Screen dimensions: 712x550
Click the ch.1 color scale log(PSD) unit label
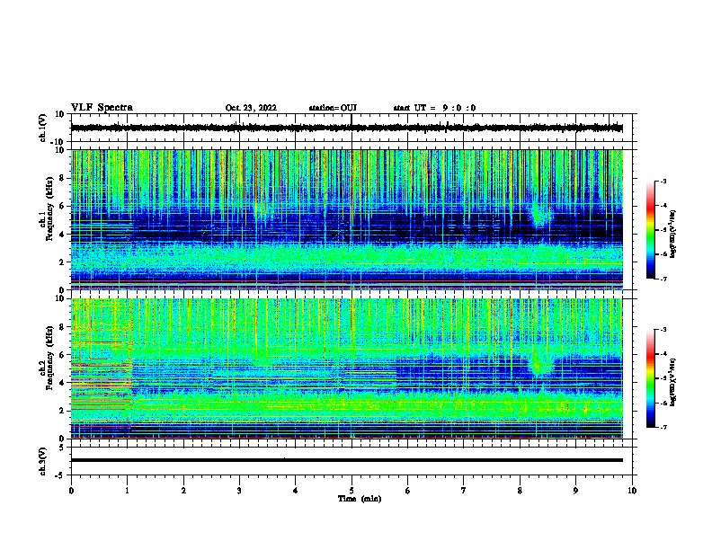click(x=672, y=235)
